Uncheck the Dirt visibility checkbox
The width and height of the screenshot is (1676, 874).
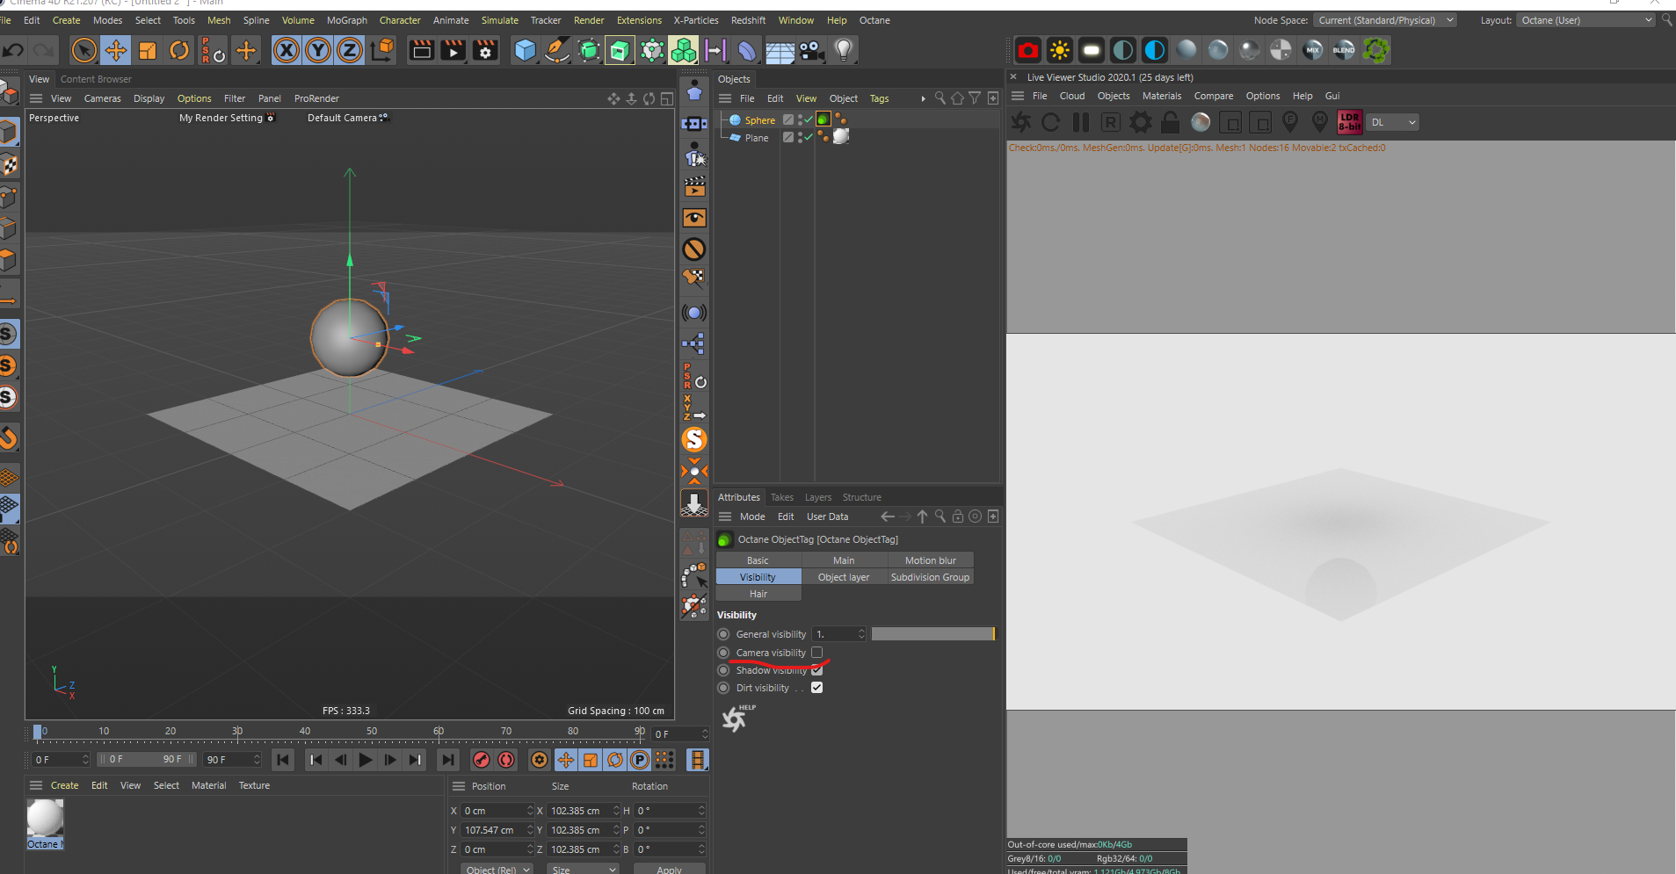click(x=816, y=688)
